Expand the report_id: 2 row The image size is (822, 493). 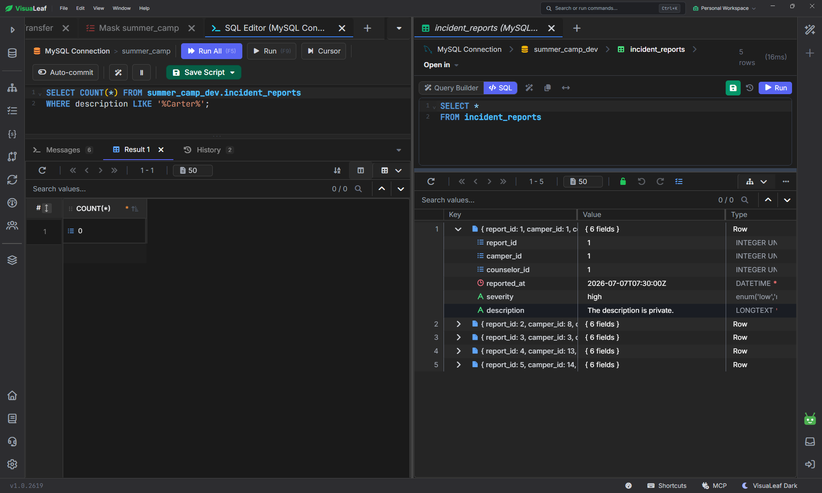pos(458,324)
